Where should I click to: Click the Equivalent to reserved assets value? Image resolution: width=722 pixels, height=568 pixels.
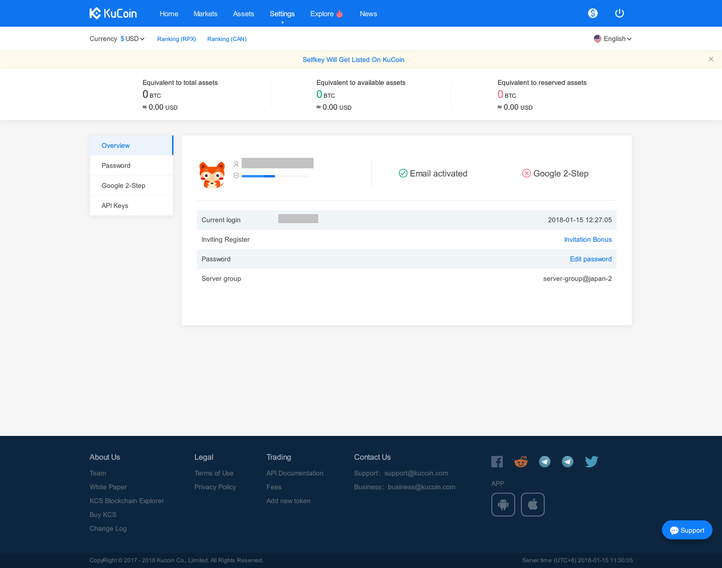coord(507,94)
